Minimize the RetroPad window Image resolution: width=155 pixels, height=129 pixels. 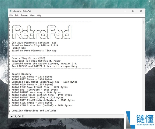(x=125, y=11)
